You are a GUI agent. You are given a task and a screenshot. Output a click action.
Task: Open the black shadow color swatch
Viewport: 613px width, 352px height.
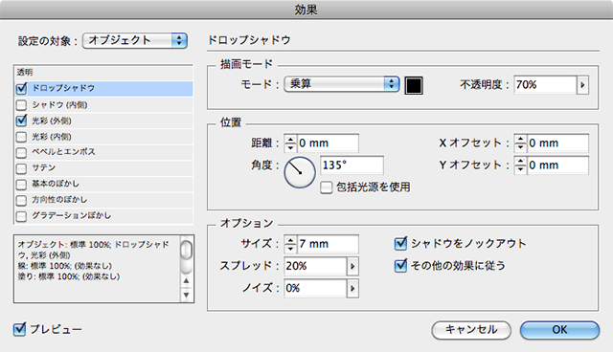coord(414,85)
